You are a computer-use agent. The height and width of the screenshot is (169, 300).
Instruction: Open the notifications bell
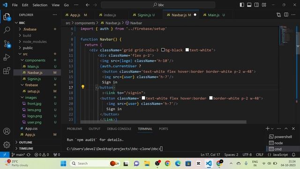tap(294, 154)
